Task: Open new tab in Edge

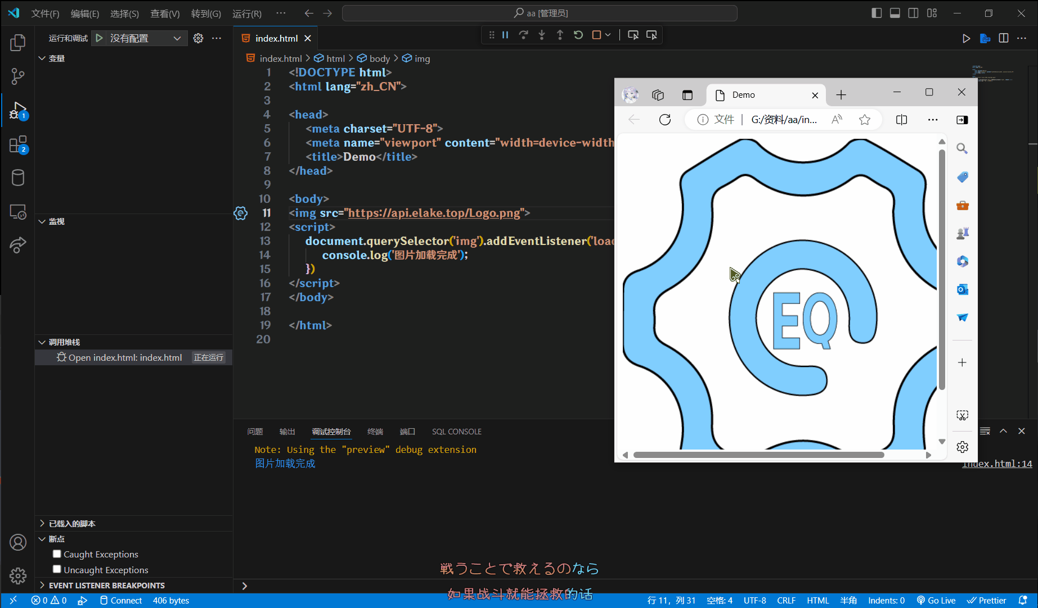Action: click(841, 95)
